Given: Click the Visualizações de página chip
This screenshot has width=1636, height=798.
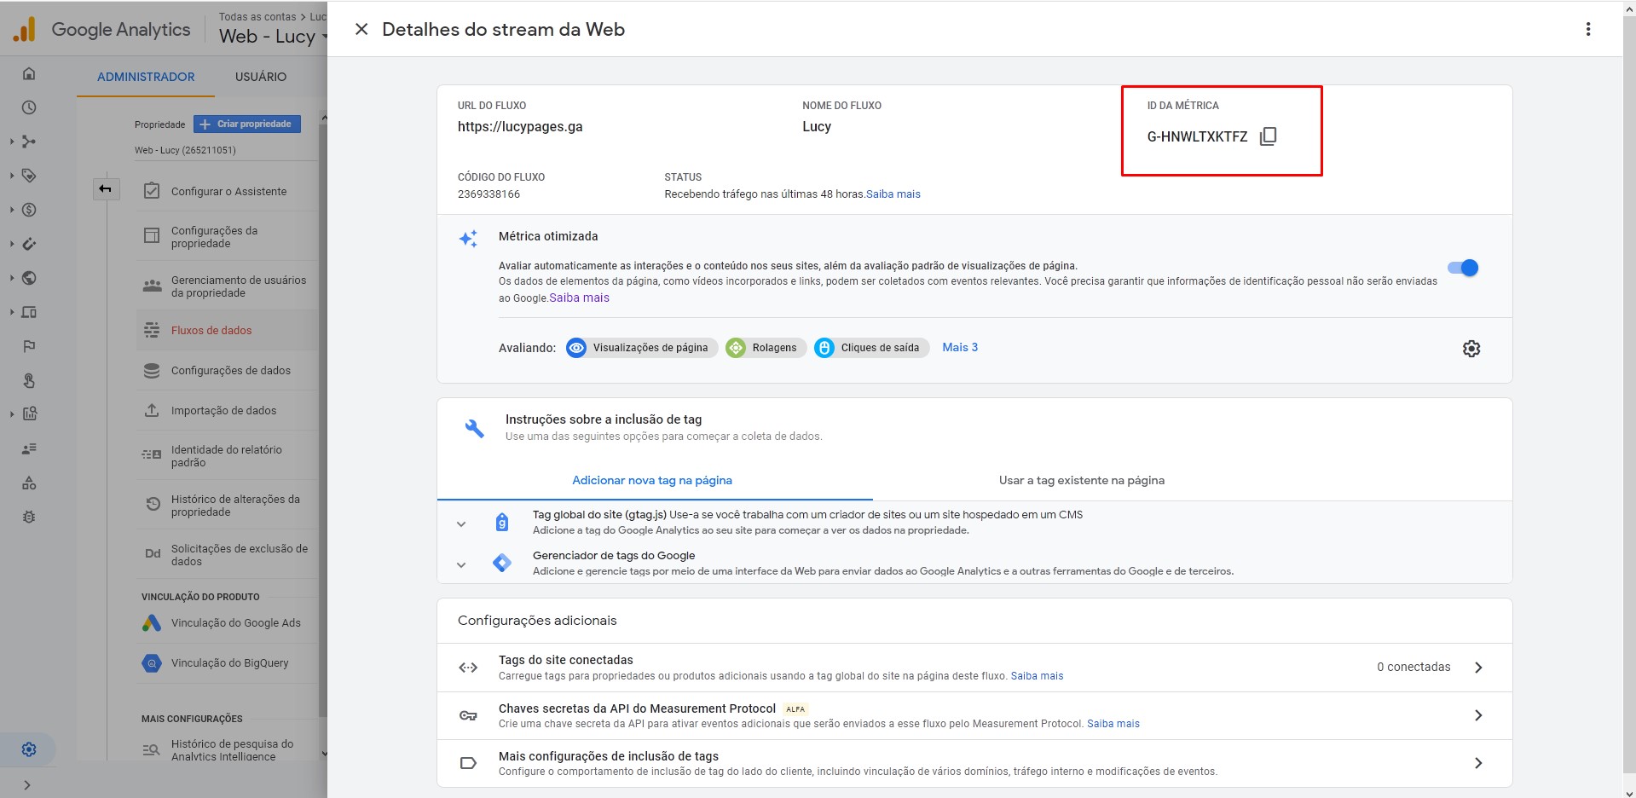Looking at the screenshot, I should (640, 348).
